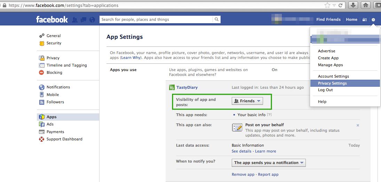Open the messages icon in header
Screen dimensions: 381x182
(x=83, y=20)
